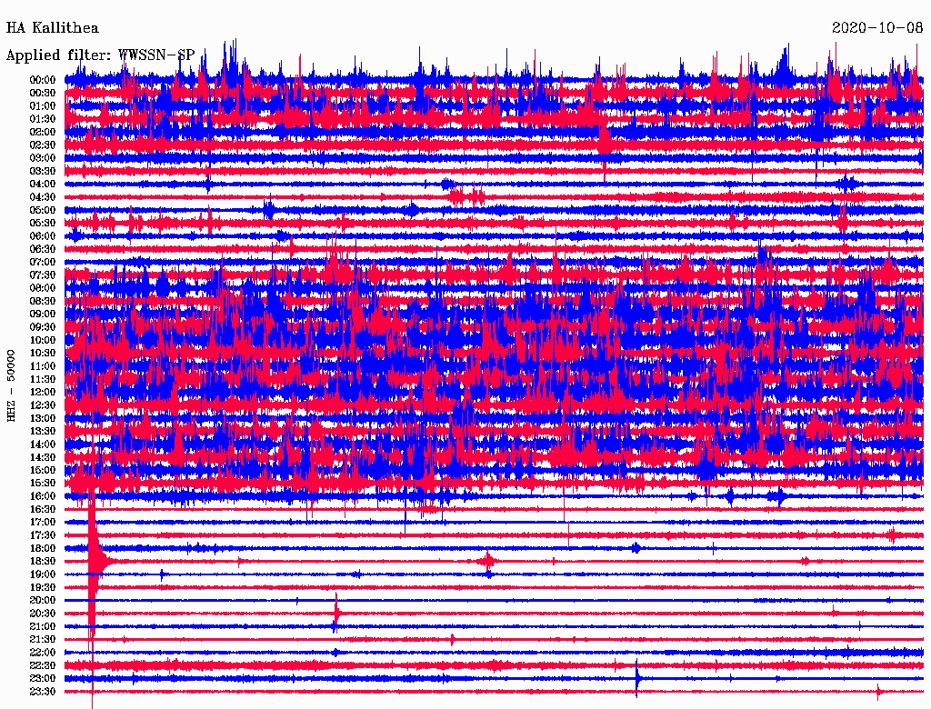The image size is (931, 709).
Task: Select the 08:00 time row label
Action: pyautogui.click(x=43, y=288)
